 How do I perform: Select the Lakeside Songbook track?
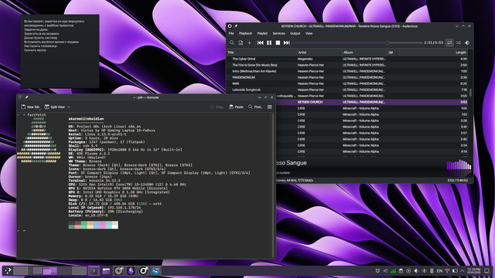tap(347, 90)
